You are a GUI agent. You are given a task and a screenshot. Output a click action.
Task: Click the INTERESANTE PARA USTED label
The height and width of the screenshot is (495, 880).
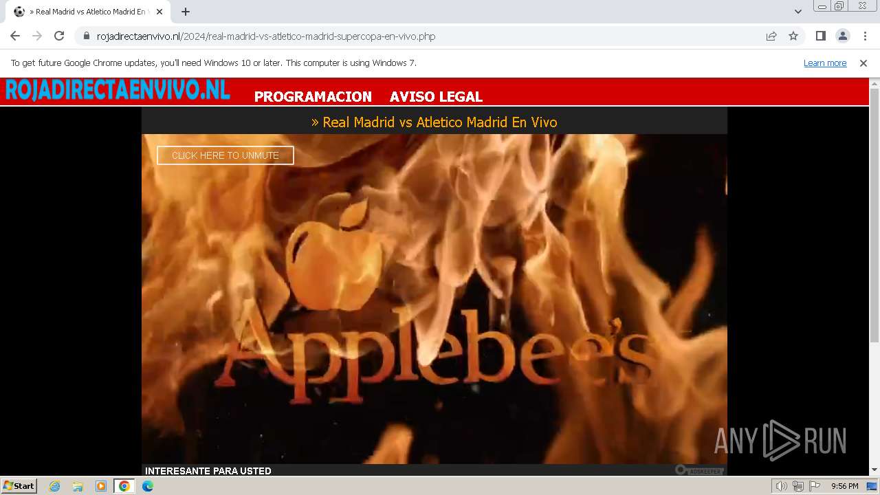(x=208, y=471)
